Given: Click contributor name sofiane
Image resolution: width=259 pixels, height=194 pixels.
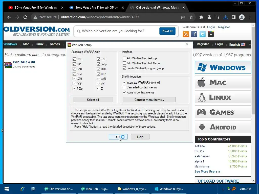Looking at the screenshot, I should click(200, 146).
